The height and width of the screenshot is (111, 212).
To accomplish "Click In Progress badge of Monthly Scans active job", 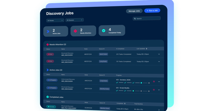I will click(52, 88).
